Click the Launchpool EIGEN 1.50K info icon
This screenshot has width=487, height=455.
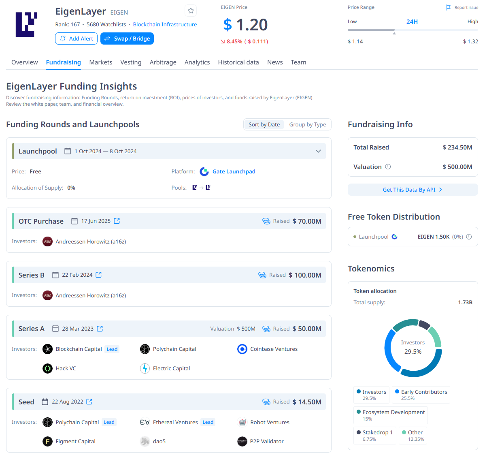469,237
